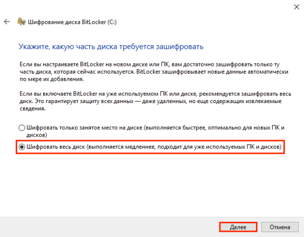Image resolution: width=304 pixels, height=237 pixels.
Task: Click the empty gray footer left of 'Далее'
Action: point(101,226)
